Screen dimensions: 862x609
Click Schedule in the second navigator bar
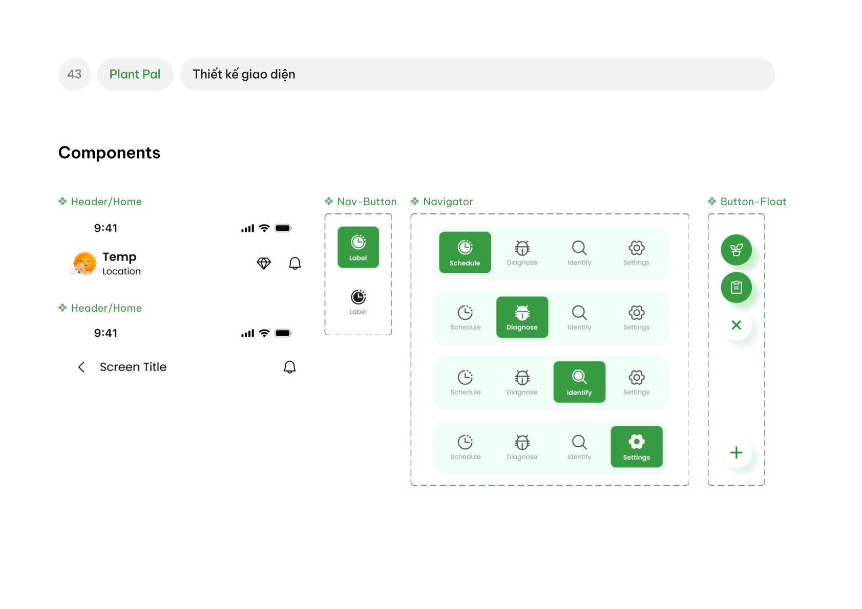pos(465,318)
